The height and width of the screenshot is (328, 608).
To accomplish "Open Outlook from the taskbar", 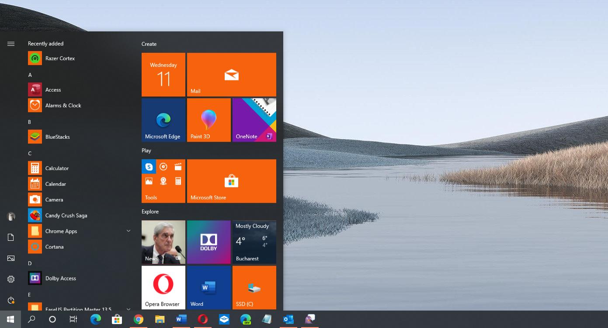I will click(288, 319).
